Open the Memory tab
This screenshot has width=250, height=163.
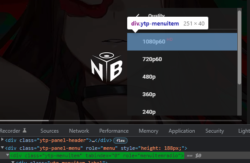pos(149,131)
